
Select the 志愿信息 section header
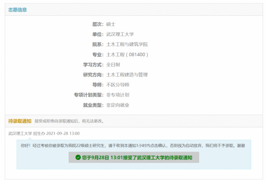click(x=18, y=10)
